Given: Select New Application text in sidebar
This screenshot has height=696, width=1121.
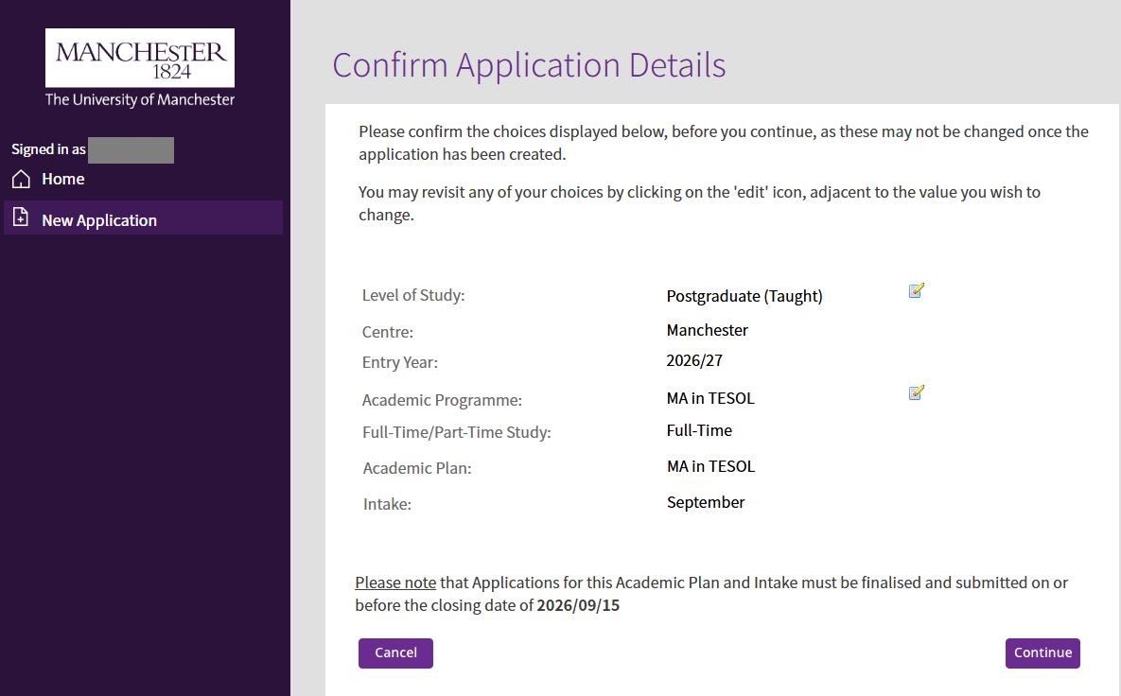Looking at the screenshot, I should (99, 220).
